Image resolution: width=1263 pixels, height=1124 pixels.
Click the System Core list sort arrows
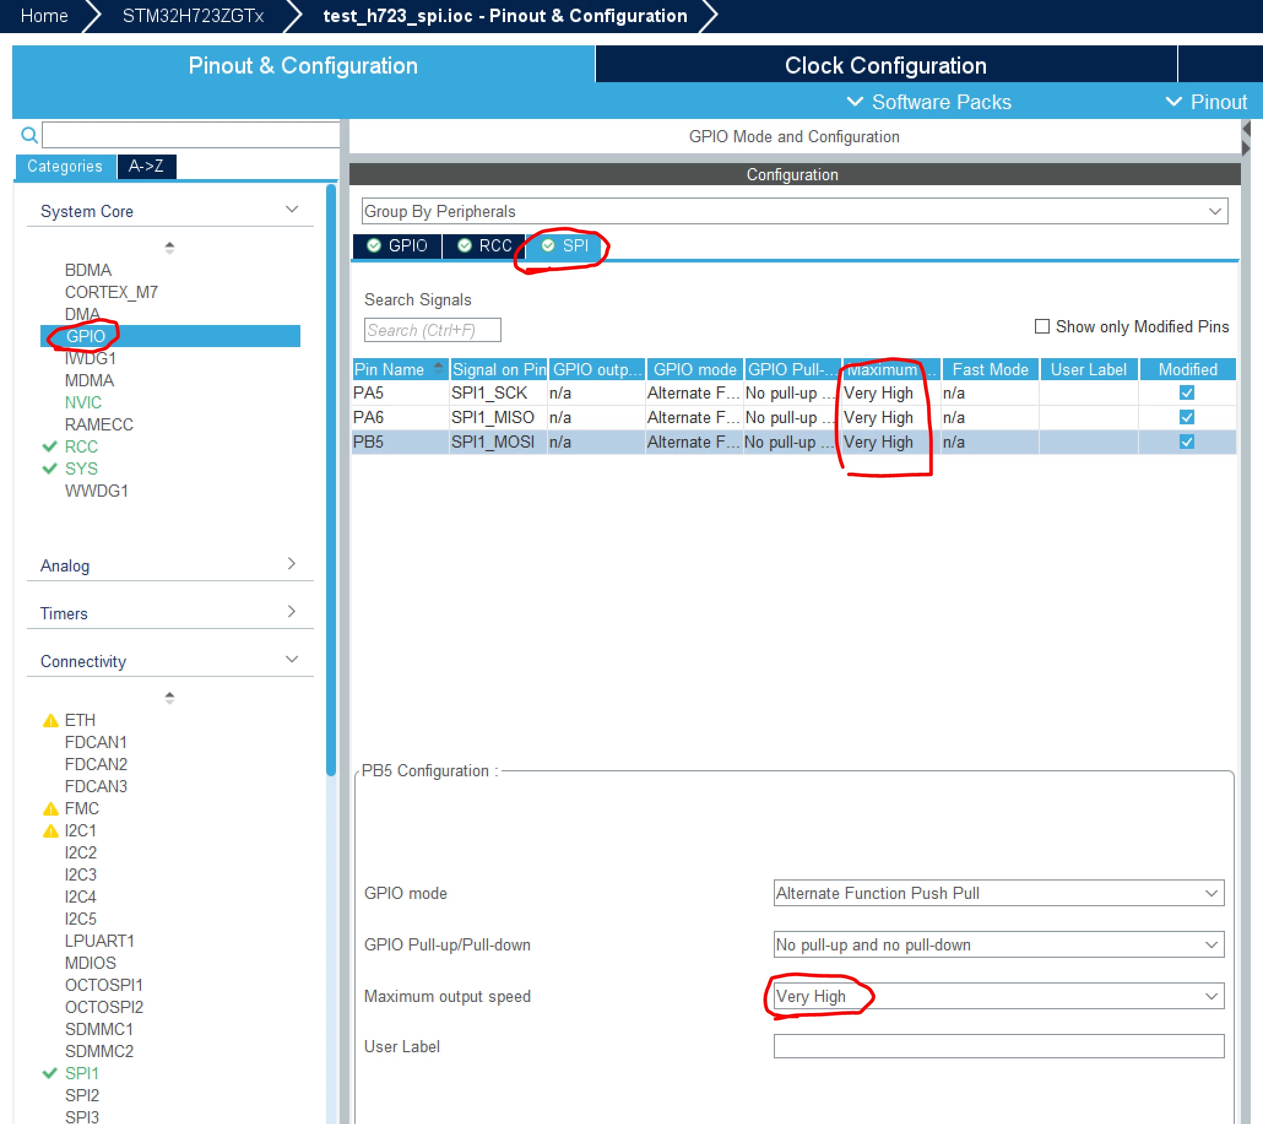coord(170,248)
